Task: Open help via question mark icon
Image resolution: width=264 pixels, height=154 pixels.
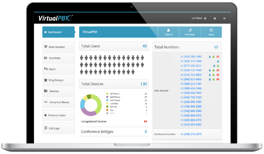Action: (215, 18)
